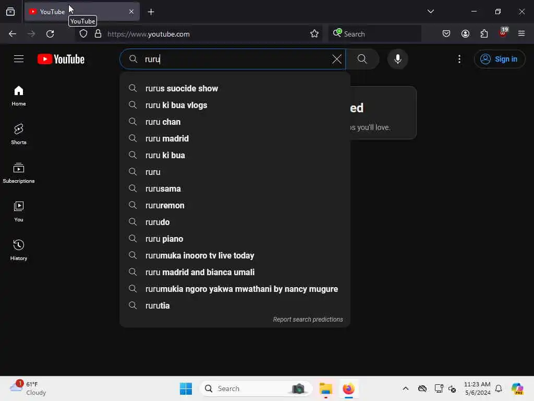Bookmark this page with the star
Screen dimensions: 534x401
(x=314, y=34)
